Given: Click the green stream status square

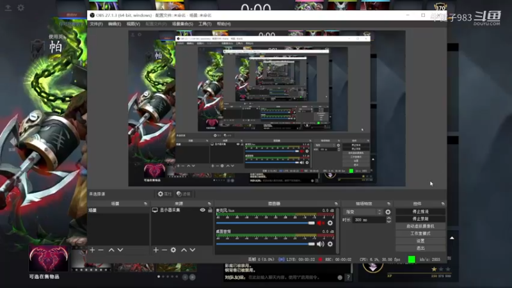Looking at the screenshot, I should coord(412,259).
